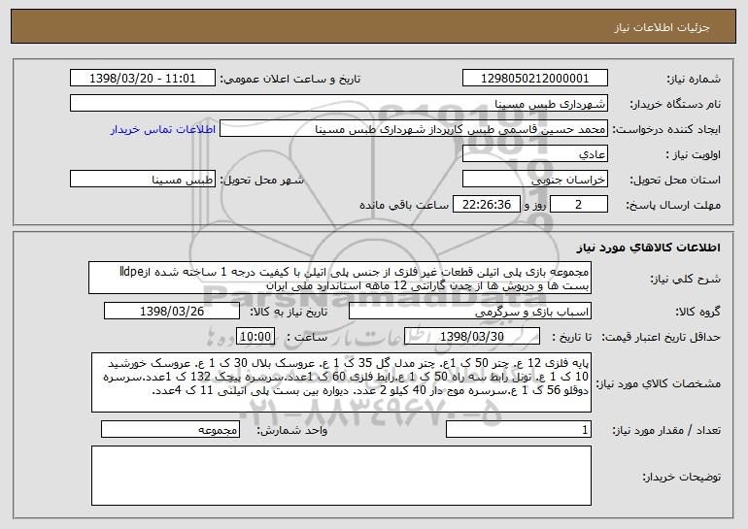Click the label شرح کلی نیاز
The image size is (748, 529).
[686, 279]
